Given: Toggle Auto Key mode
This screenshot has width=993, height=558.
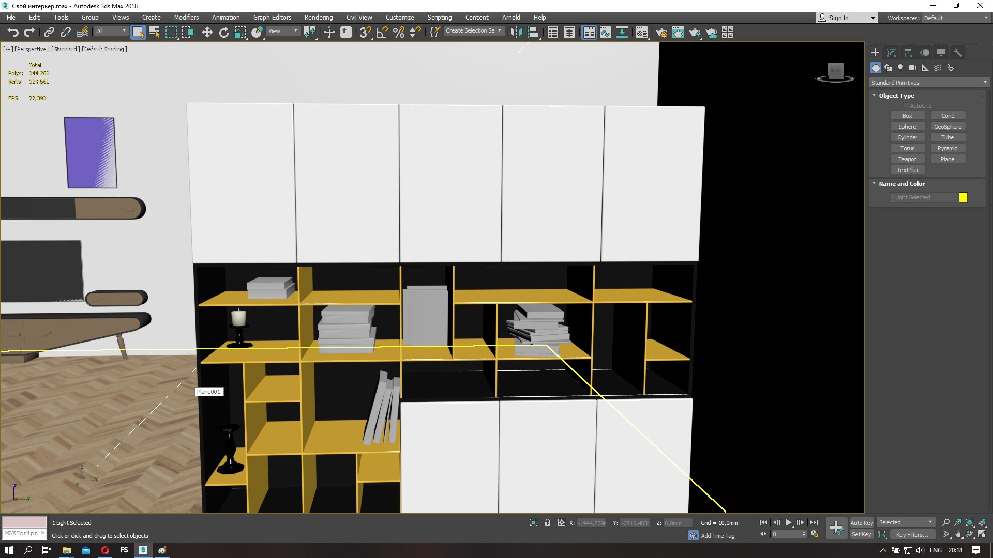Looking at the screenshot, I should 862,523.
